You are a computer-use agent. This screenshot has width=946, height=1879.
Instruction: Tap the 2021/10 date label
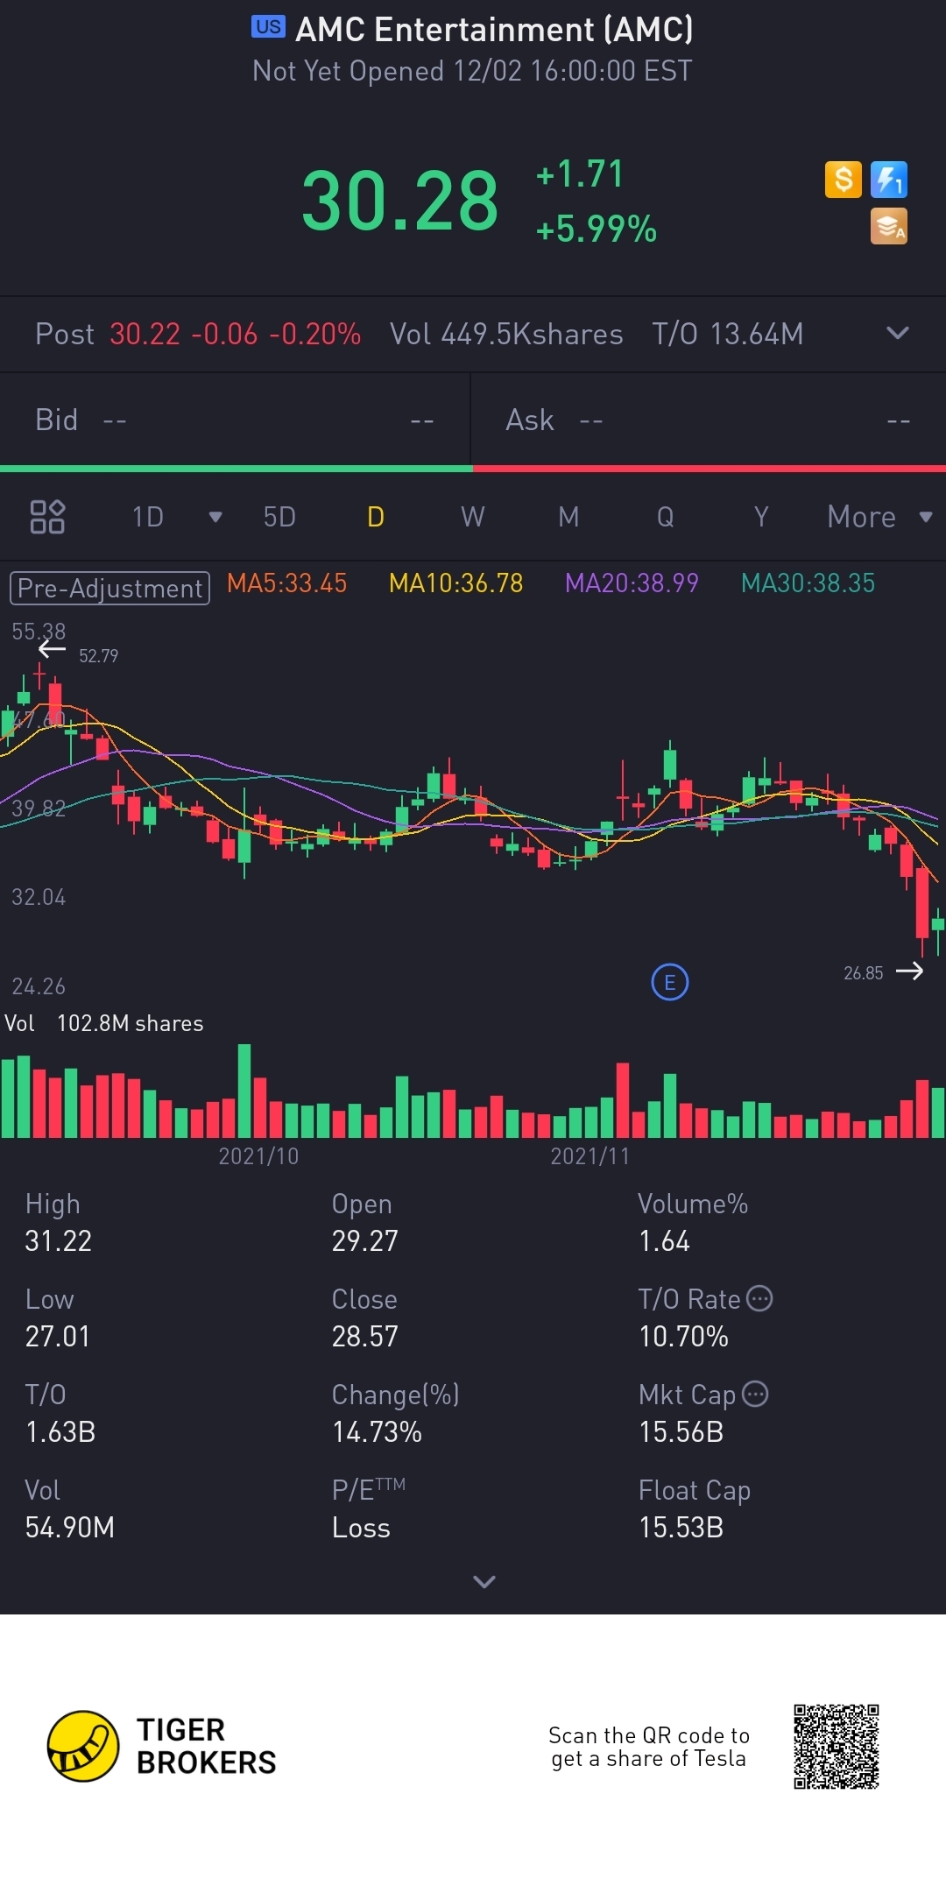tap(258, 1156)
